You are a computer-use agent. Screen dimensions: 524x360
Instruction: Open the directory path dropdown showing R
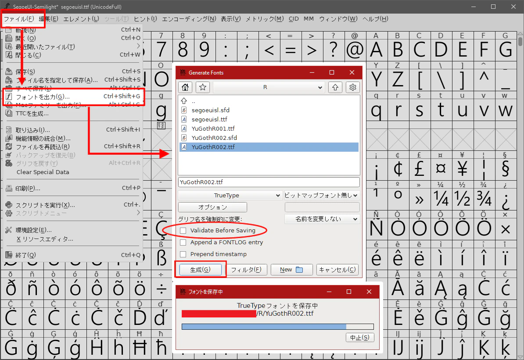[x=269, y=87]
